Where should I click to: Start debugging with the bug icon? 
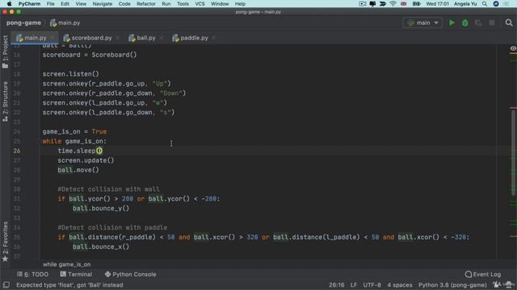(x=465, y=23)
